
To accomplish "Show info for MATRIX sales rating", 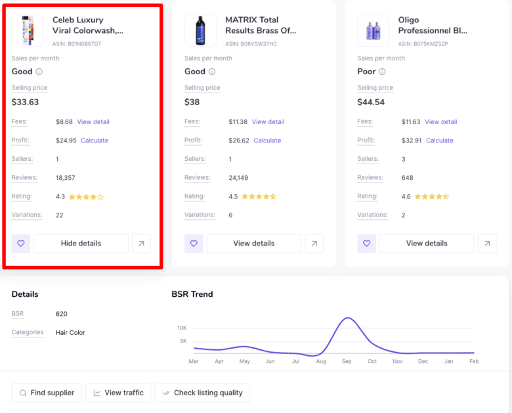I will coord(212,72).
